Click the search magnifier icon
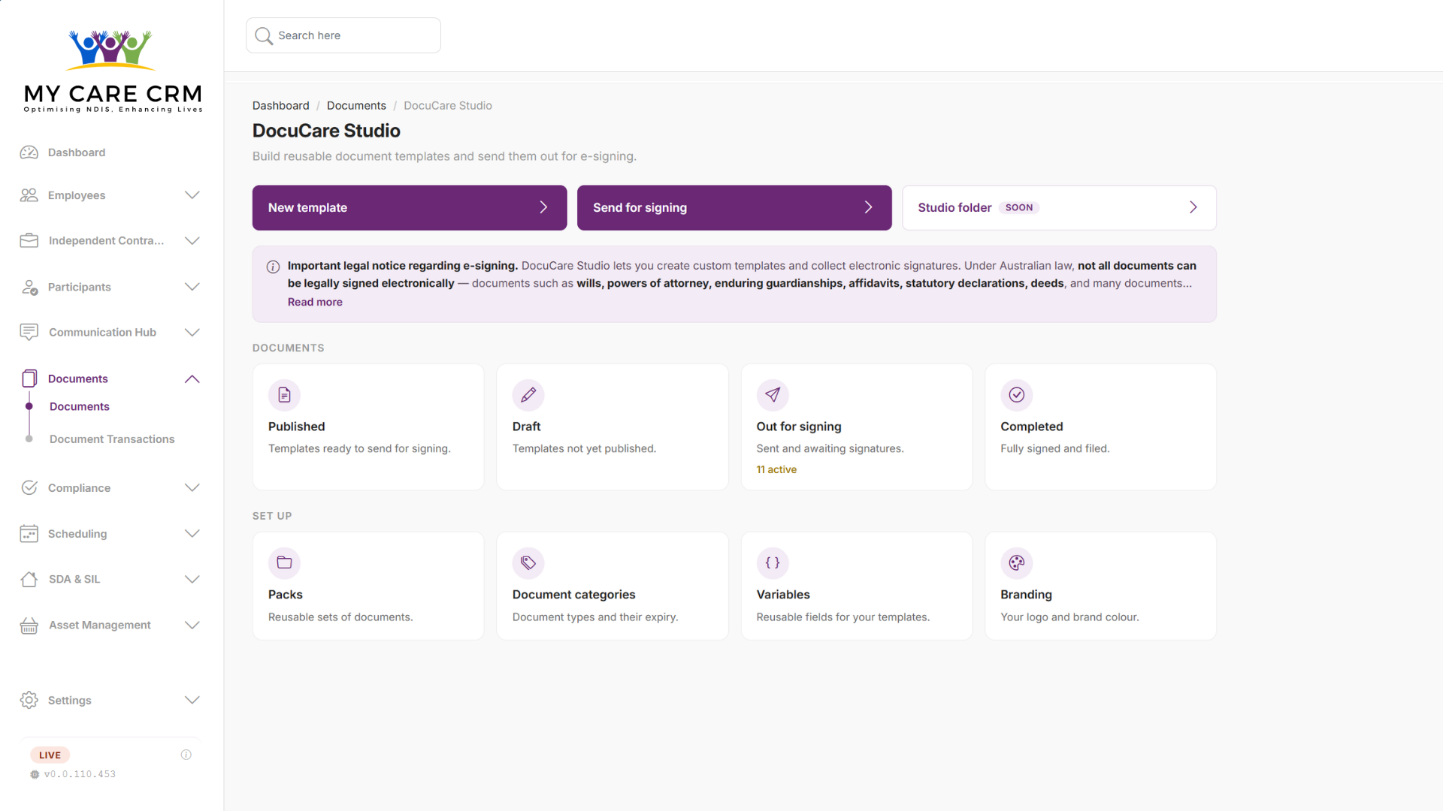 click(264, 35)
